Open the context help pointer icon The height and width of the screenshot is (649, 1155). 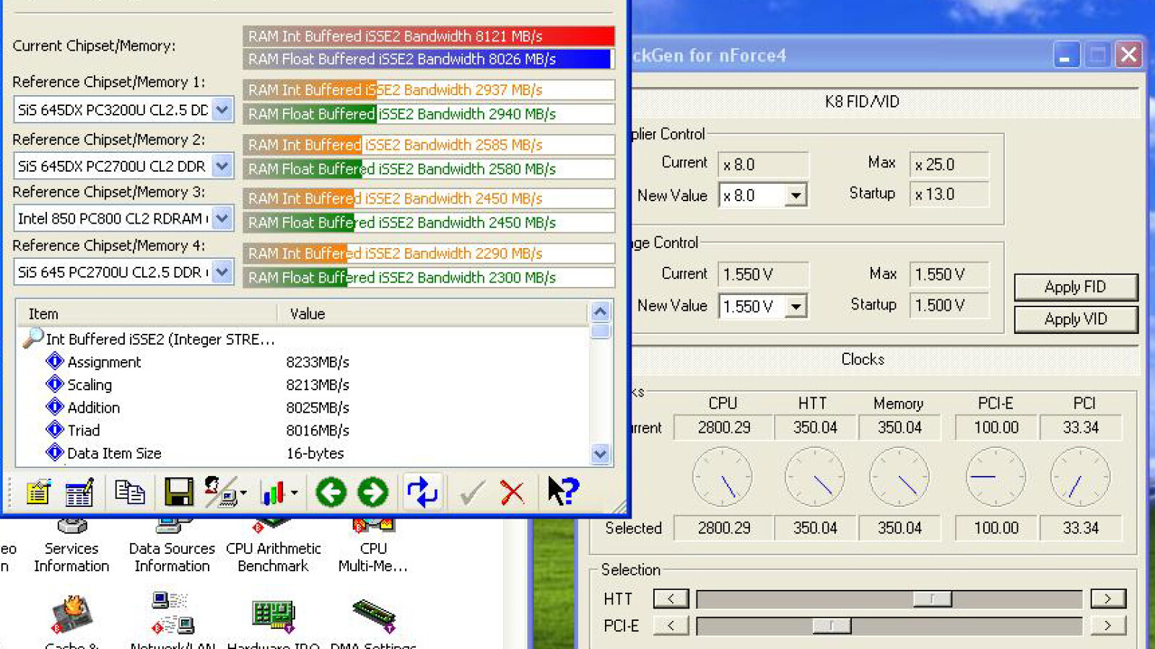coord(562,491)
